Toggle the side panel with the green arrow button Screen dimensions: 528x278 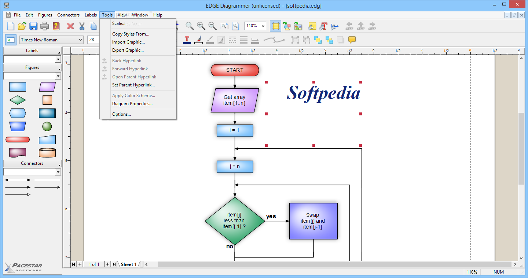[x=11, y=40]
